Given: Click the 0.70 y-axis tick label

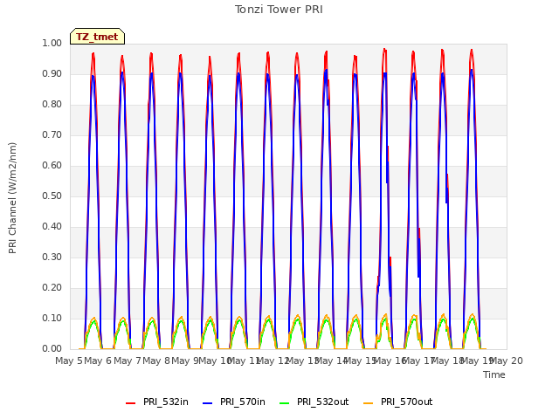Looking at the screenshot, I should tap(52, 134).
